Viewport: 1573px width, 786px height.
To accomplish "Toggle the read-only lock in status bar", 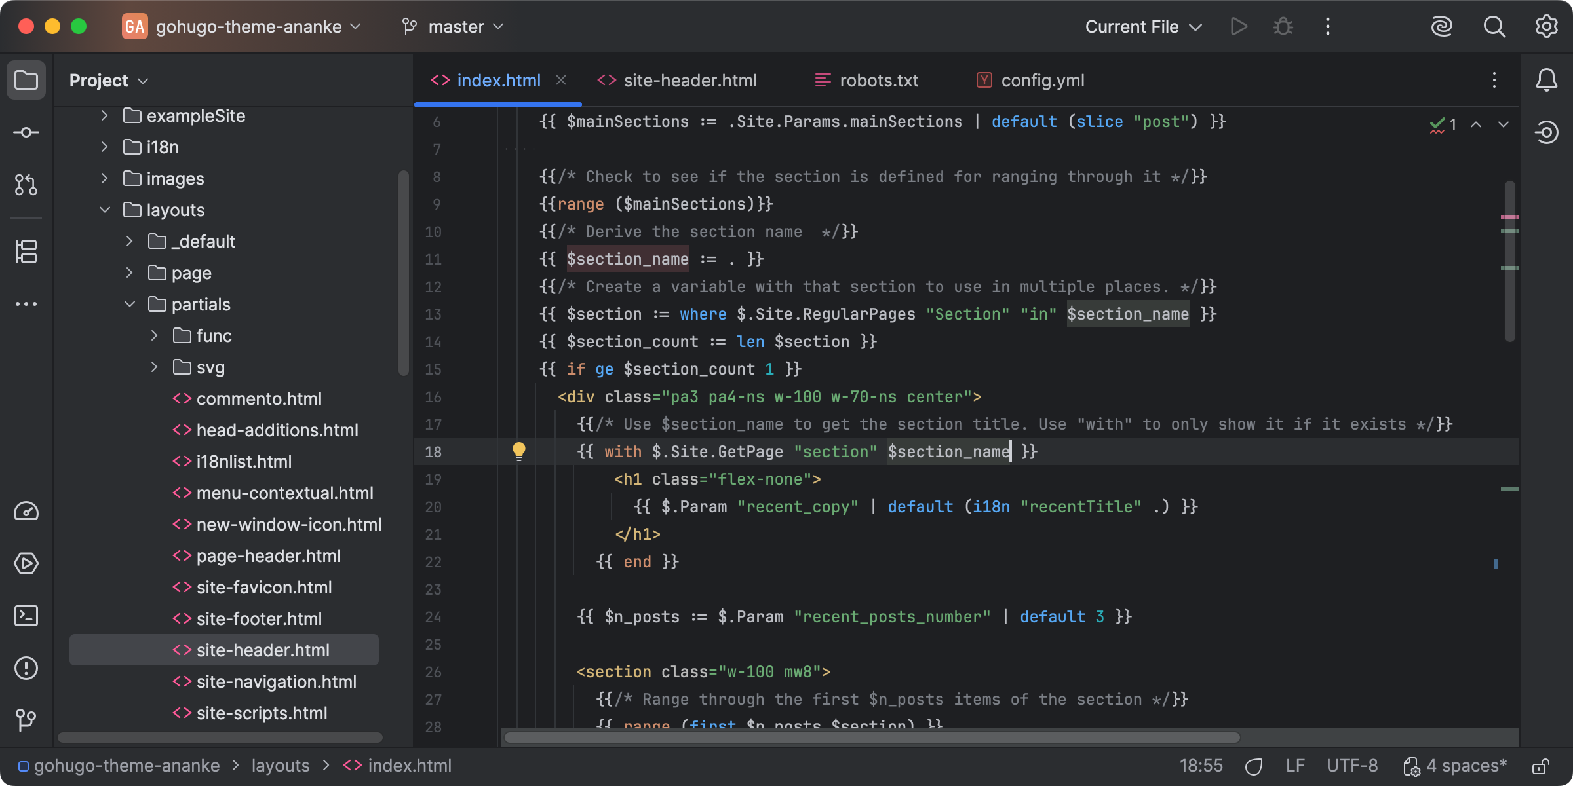I will pos(1540,766).
